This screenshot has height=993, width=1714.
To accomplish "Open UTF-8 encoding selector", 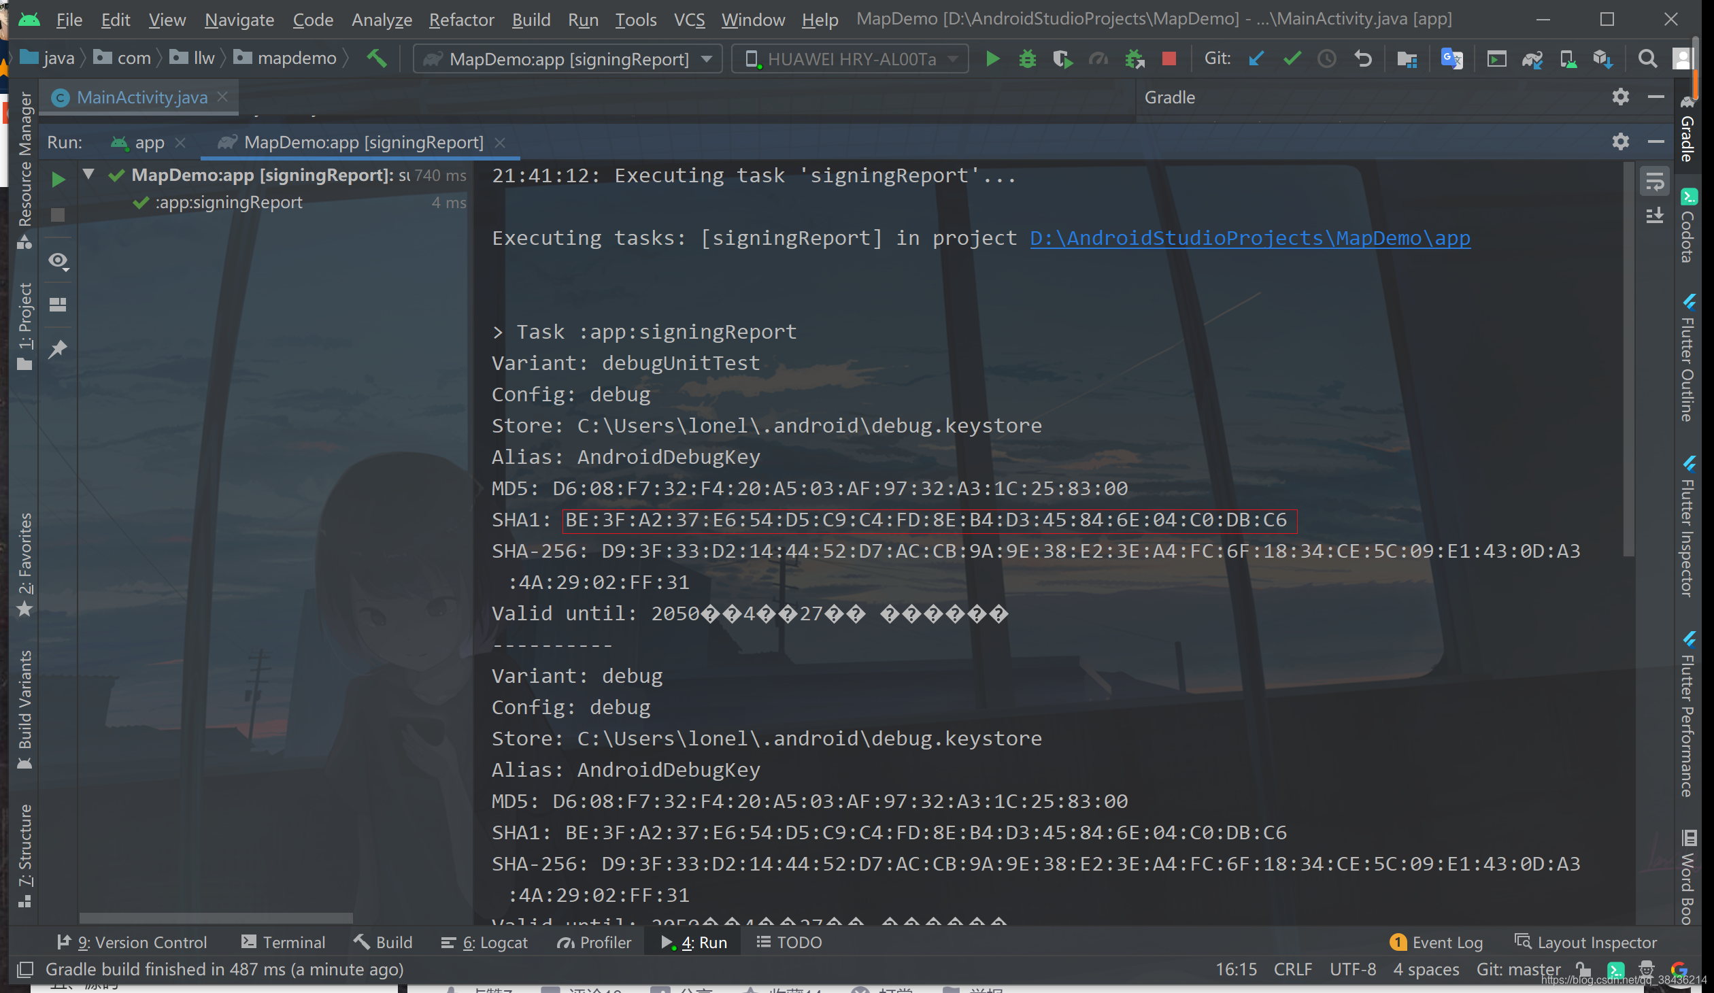I will 1353,969.
